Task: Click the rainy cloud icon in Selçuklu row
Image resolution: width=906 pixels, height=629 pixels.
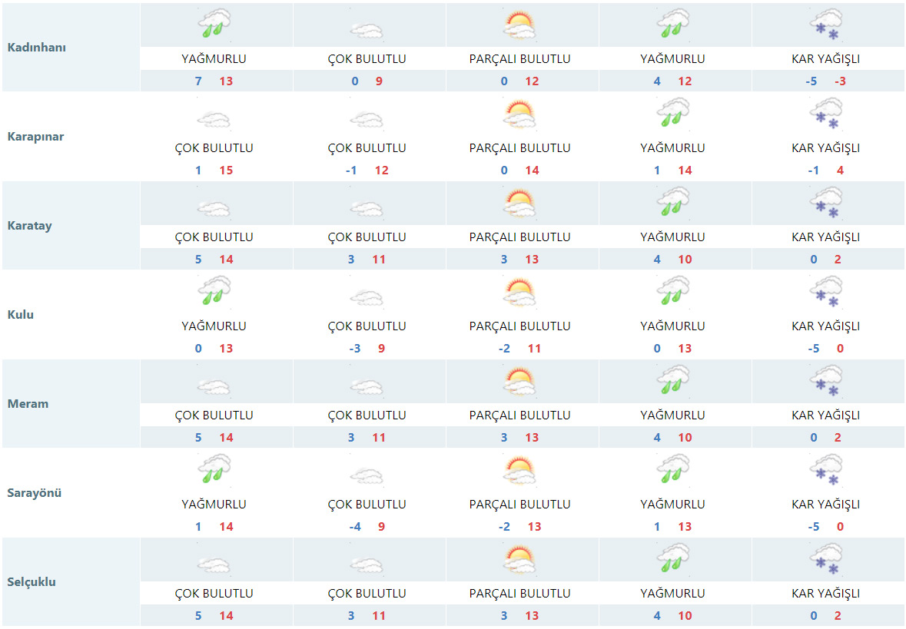Action: pyautogui.click(x=673, y=560)
